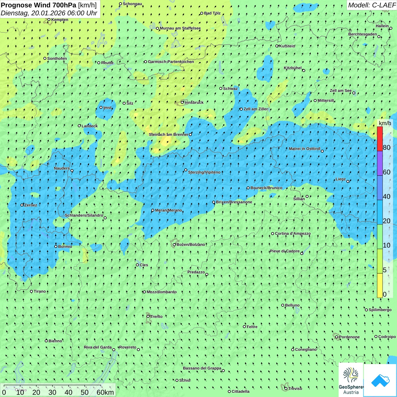Select the Sonthofen city label
This screenshot has height=397, width=397.
(57, 58)
